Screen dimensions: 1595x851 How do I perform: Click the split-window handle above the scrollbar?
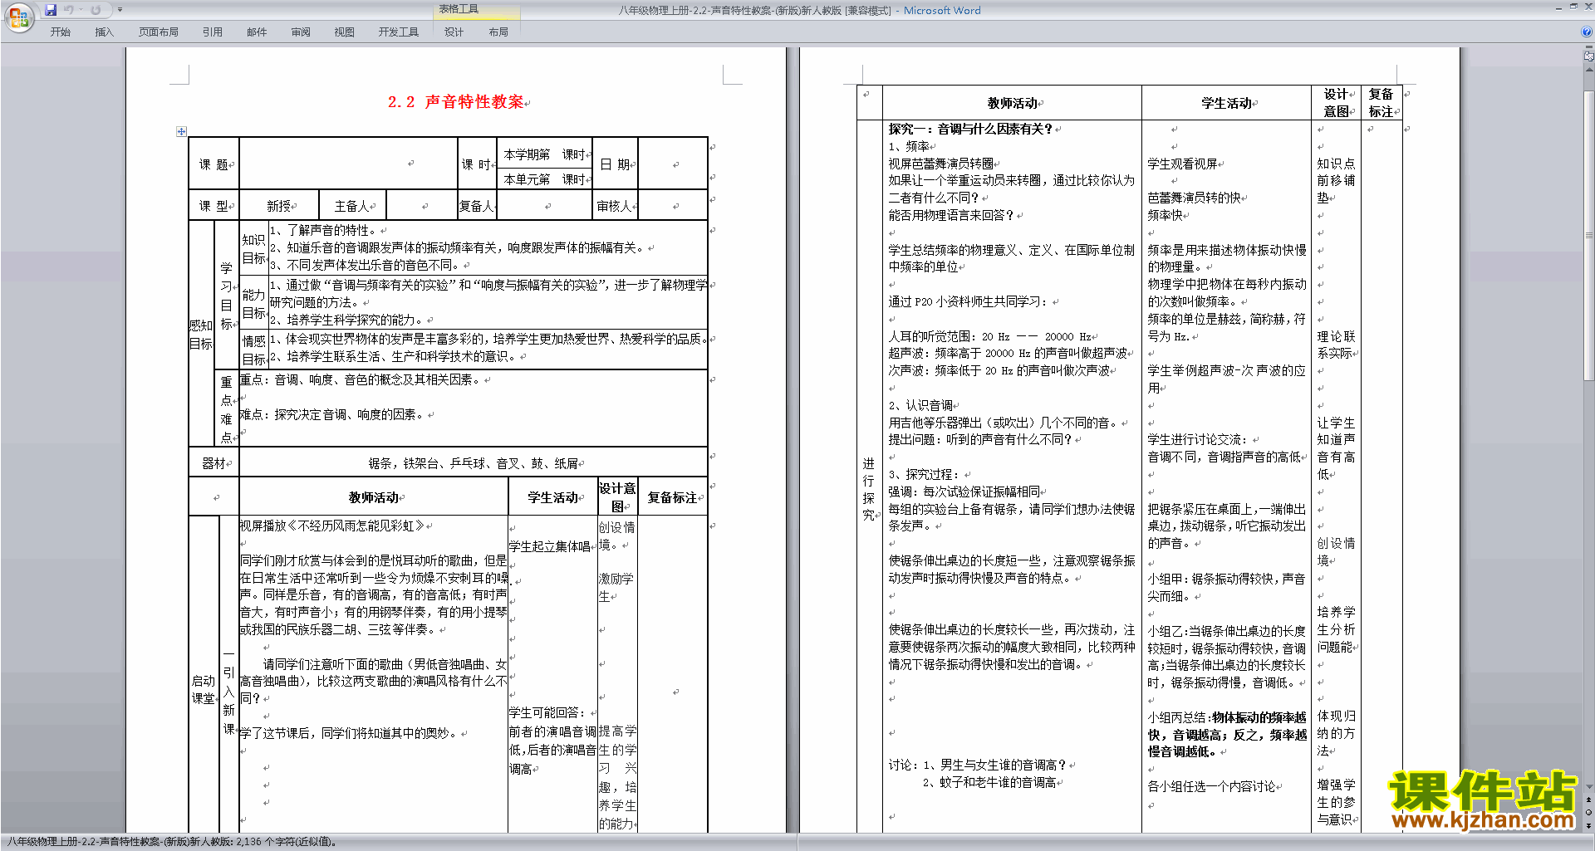coord(1589,46)
